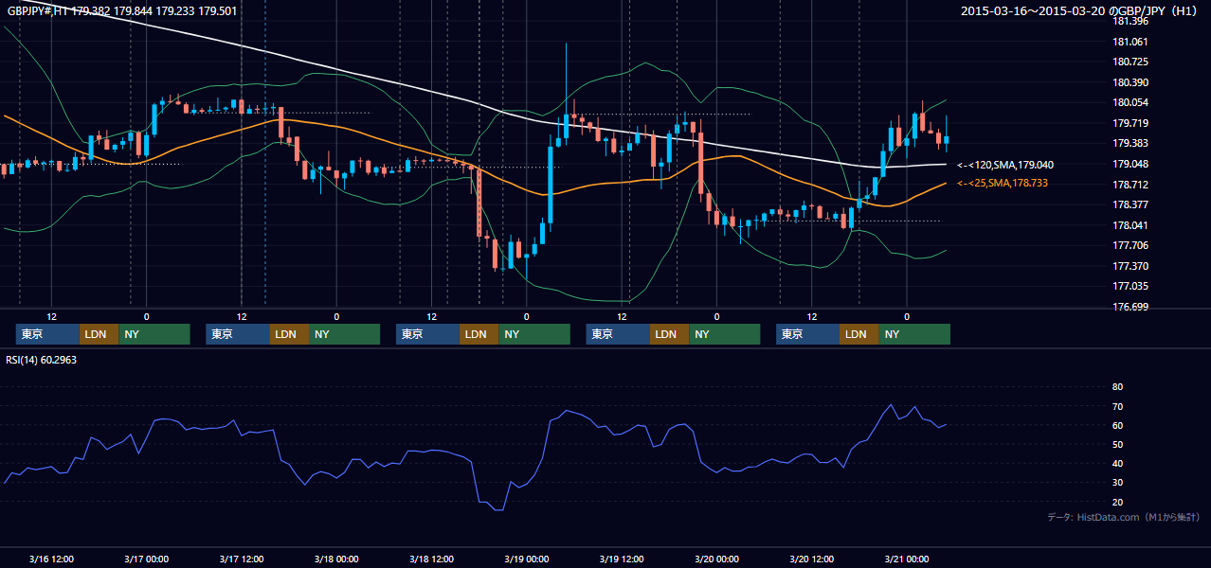Click price axis label 179.719
1211x568 pixels.
[1130, 123]
